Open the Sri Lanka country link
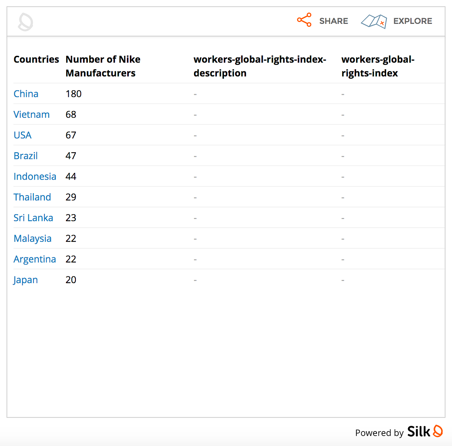 pyautogui.click(x=33, y=218)
